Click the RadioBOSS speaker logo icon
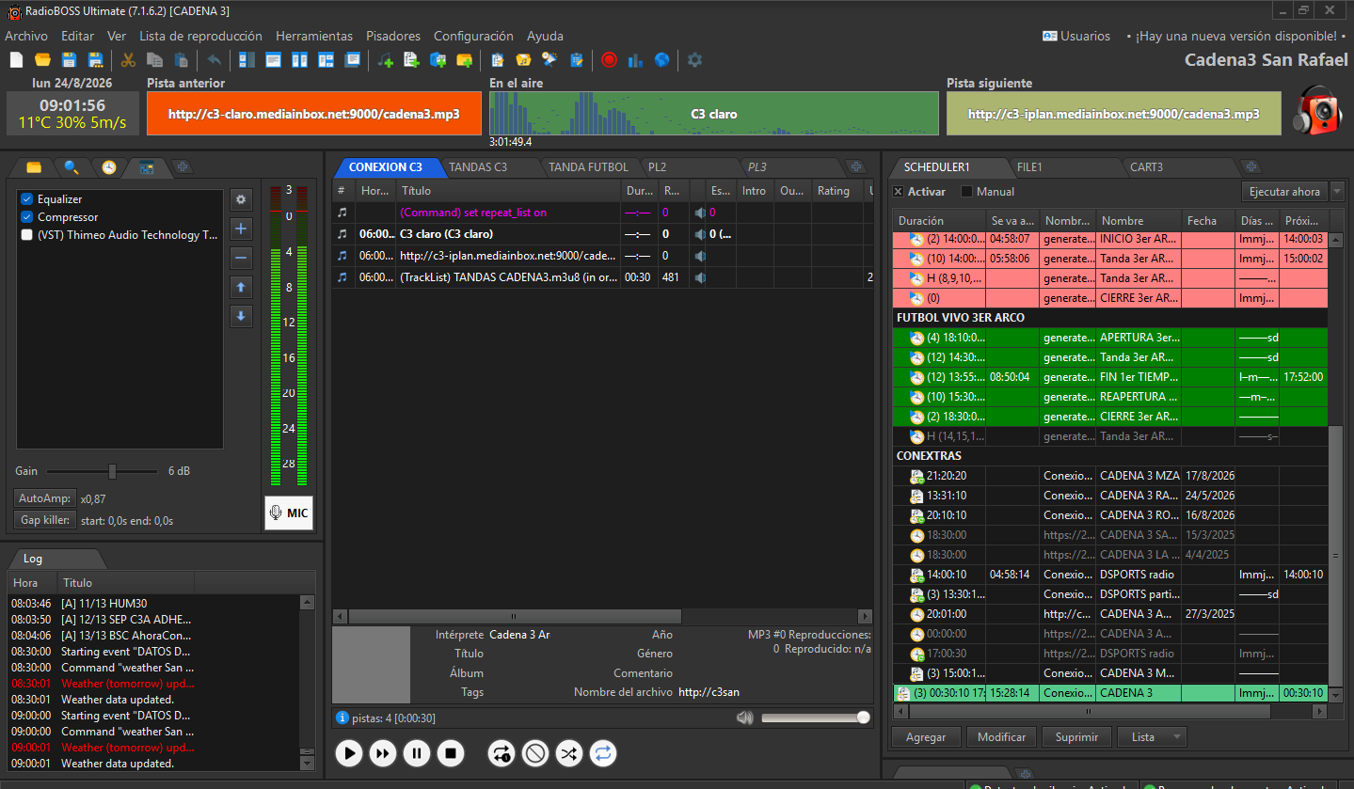 point(1317,111)
